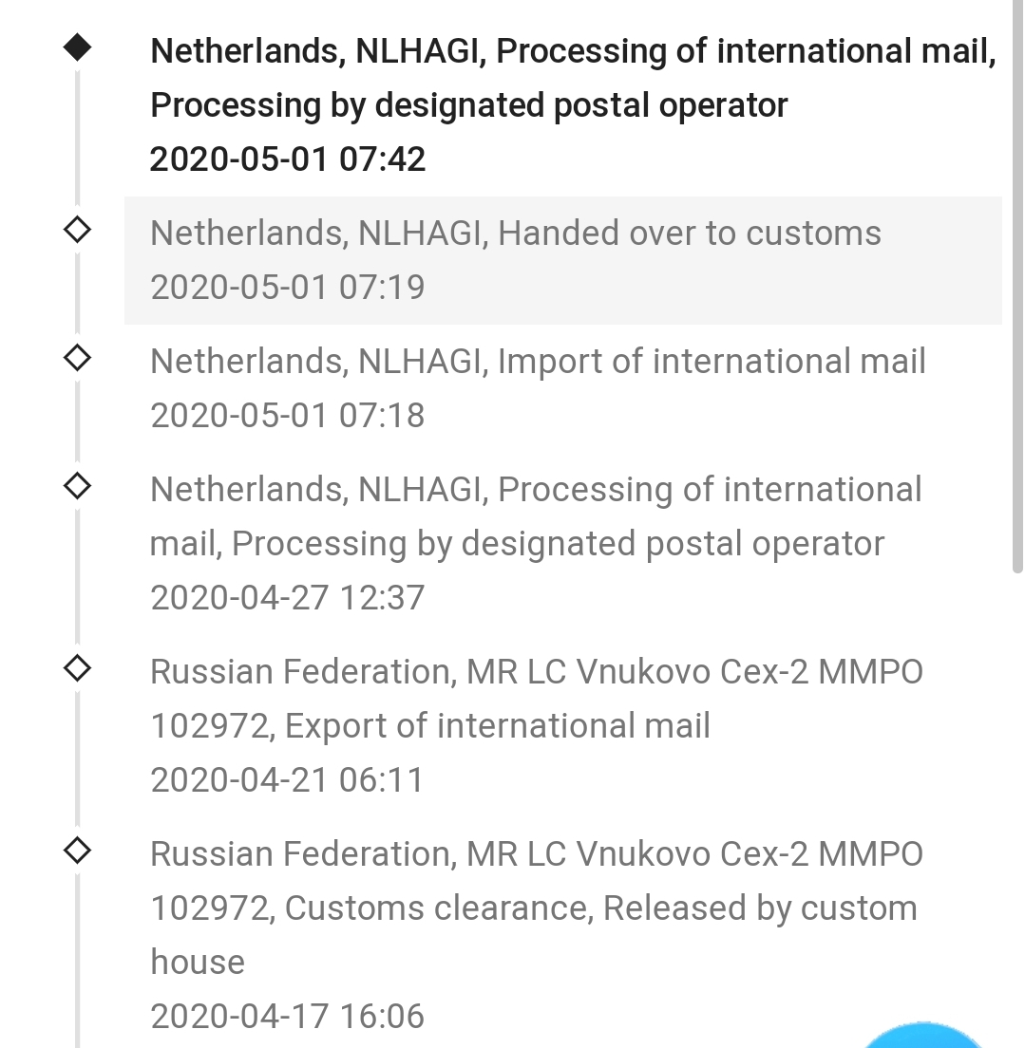This screenshot has height=1048, width=1025.
Task: Select the latest Processing of international mail entry
Action: pos(562,105)
